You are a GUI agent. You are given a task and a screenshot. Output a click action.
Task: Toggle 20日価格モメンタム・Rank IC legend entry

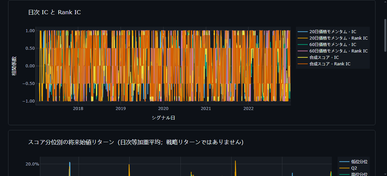point(332,38)
